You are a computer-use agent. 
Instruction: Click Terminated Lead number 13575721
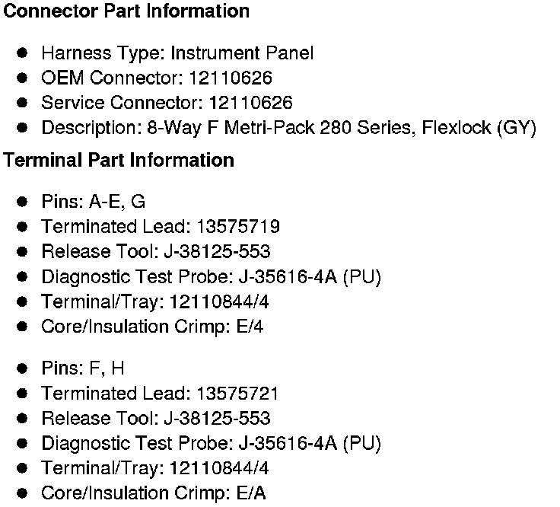pos(237,394)
